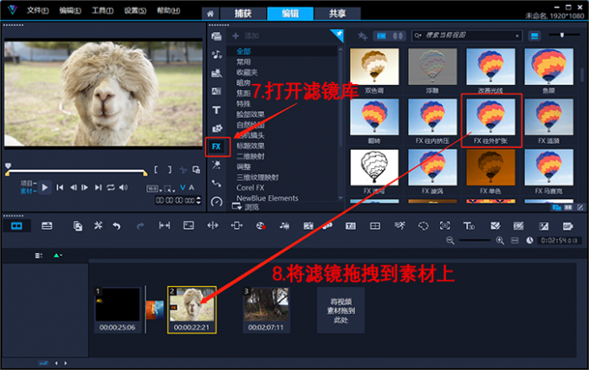This screenshot has height=370, width=589.
Task: Open the GIF creator icon
Action: point(567,226)
